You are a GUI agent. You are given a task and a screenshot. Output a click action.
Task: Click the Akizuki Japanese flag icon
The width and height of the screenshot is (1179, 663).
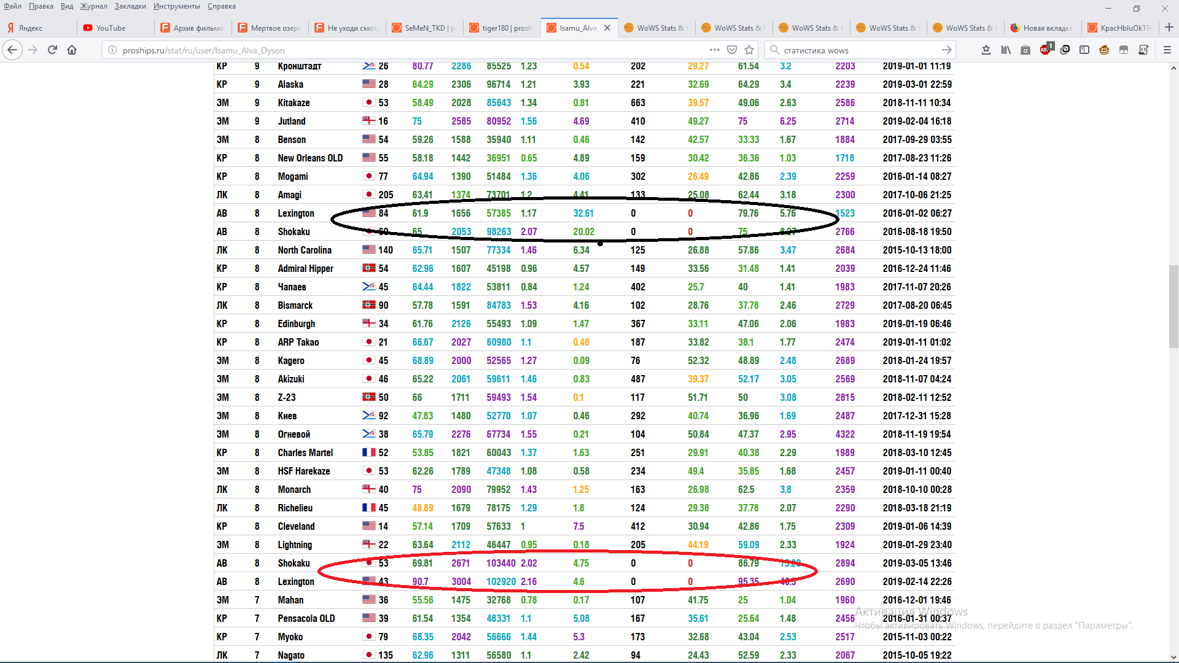click(x=368, y=378)
